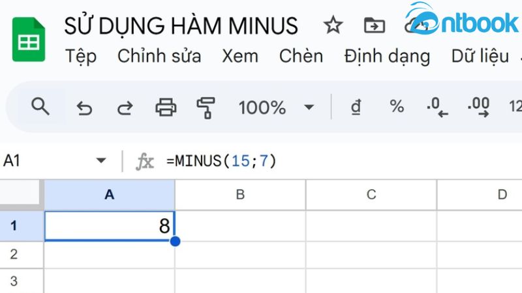The width and height of the screenshot is (522, 293).
Task: Click the move to folder icon
Action: pyautogui.click(x=374, y=26)
